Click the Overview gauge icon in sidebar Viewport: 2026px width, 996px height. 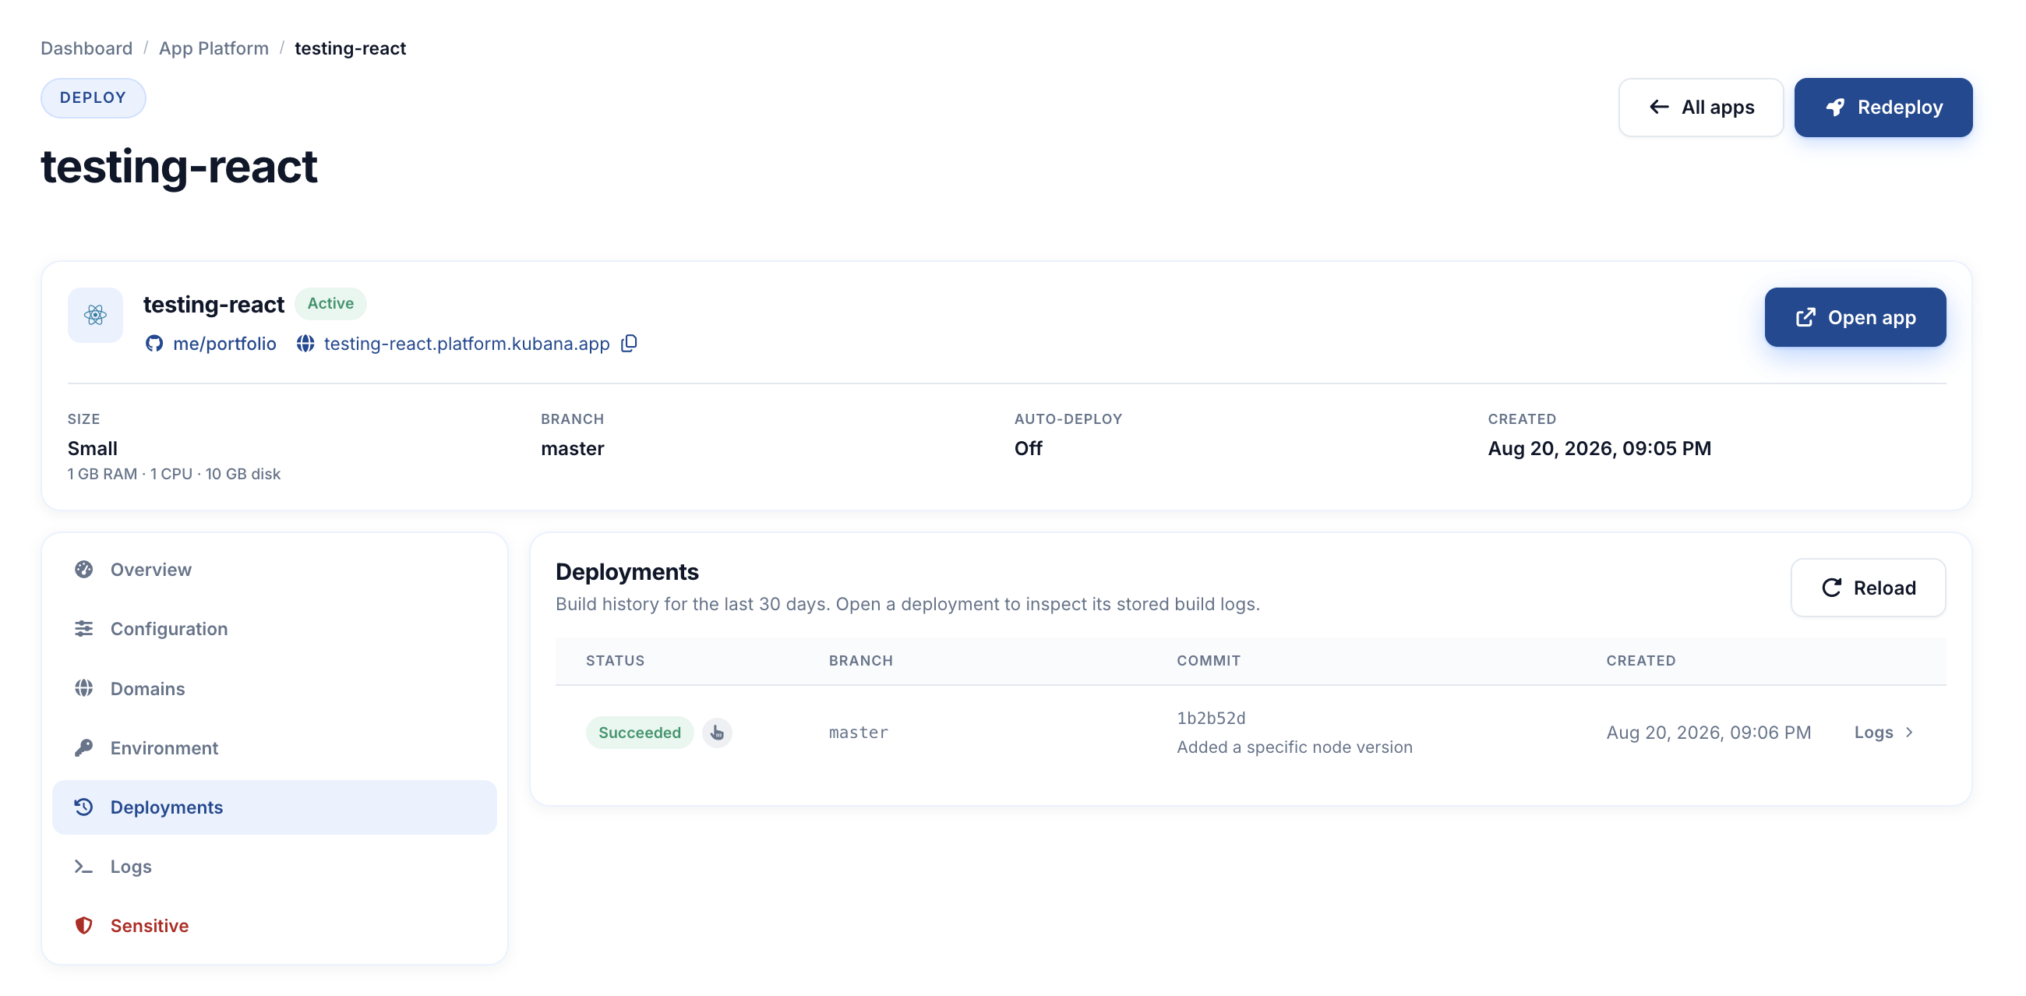83,569
